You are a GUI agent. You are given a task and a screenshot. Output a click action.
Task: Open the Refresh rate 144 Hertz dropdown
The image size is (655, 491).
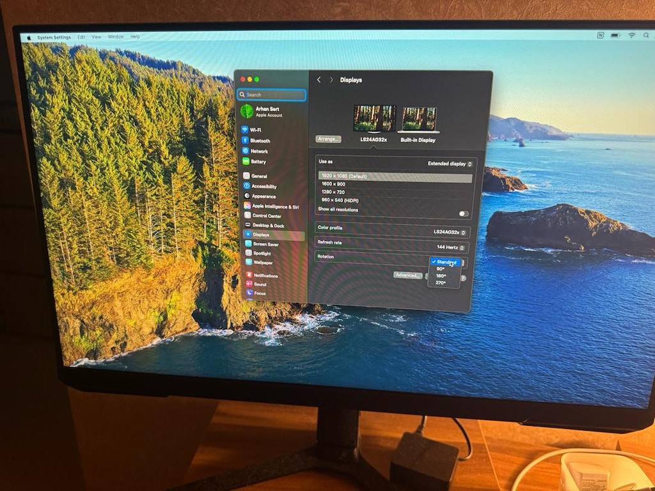[x=451, y=247]
